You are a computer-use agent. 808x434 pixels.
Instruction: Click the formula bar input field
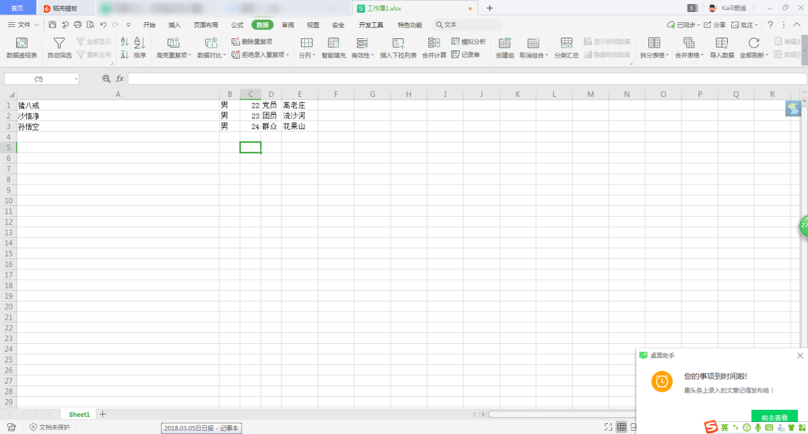pyautogui.click(x=465, y=79)
